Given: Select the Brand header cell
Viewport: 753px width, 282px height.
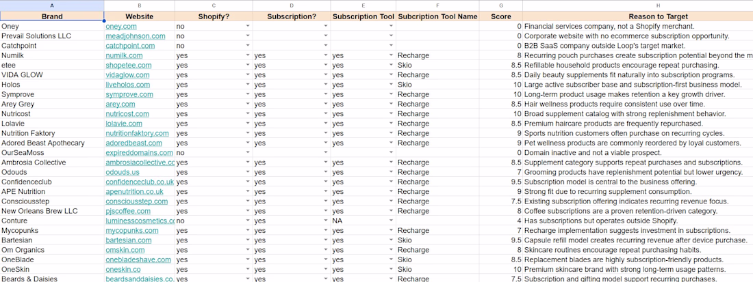Looking at the screenshot, I should (x=52, y=16).
